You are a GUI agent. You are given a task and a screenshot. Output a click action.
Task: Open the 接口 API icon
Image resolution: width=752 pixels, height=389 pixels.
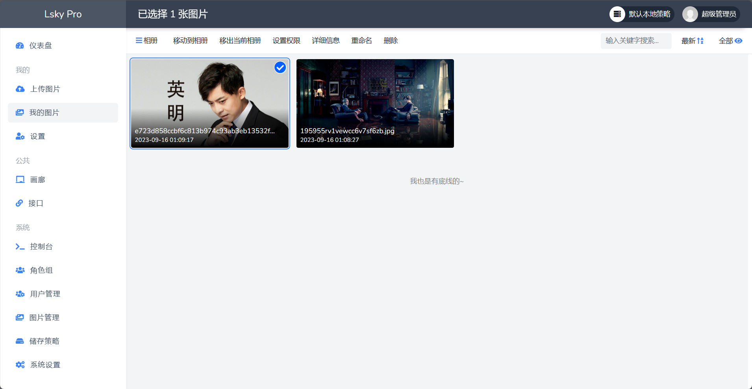click(20, 203)
